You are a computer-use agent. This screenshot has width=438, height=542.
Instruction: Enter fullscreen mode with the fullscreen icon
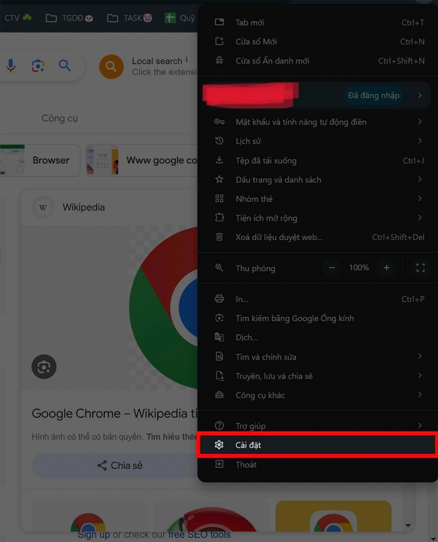click(x=420, y=267)
